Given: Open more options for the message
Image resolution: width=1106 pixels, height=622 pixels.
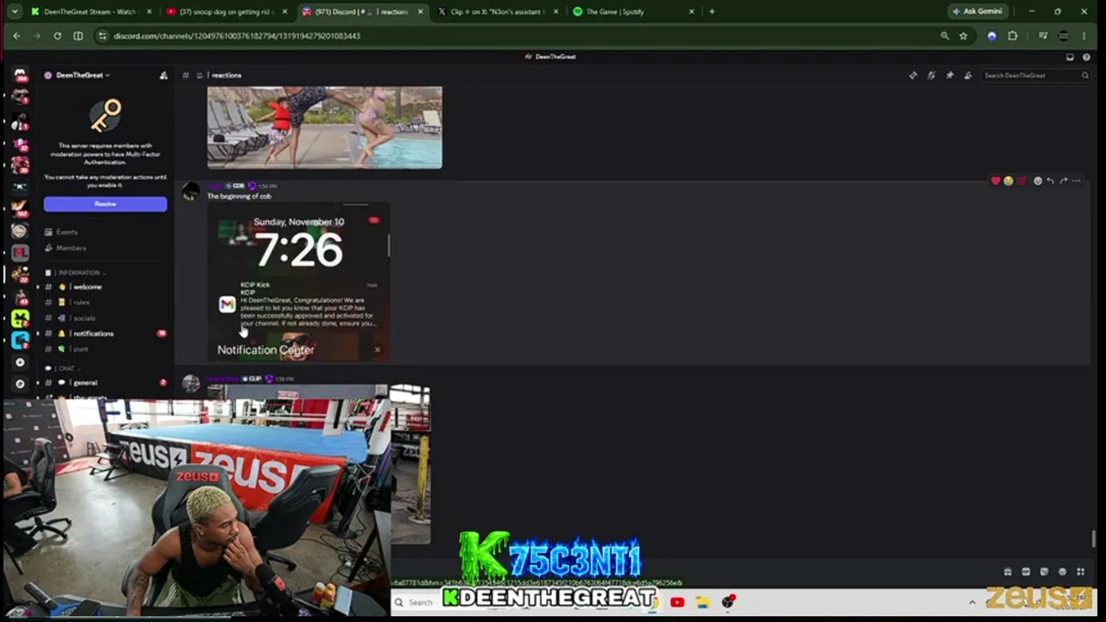Looking at the screenshot, I should tap(1076, 181).
